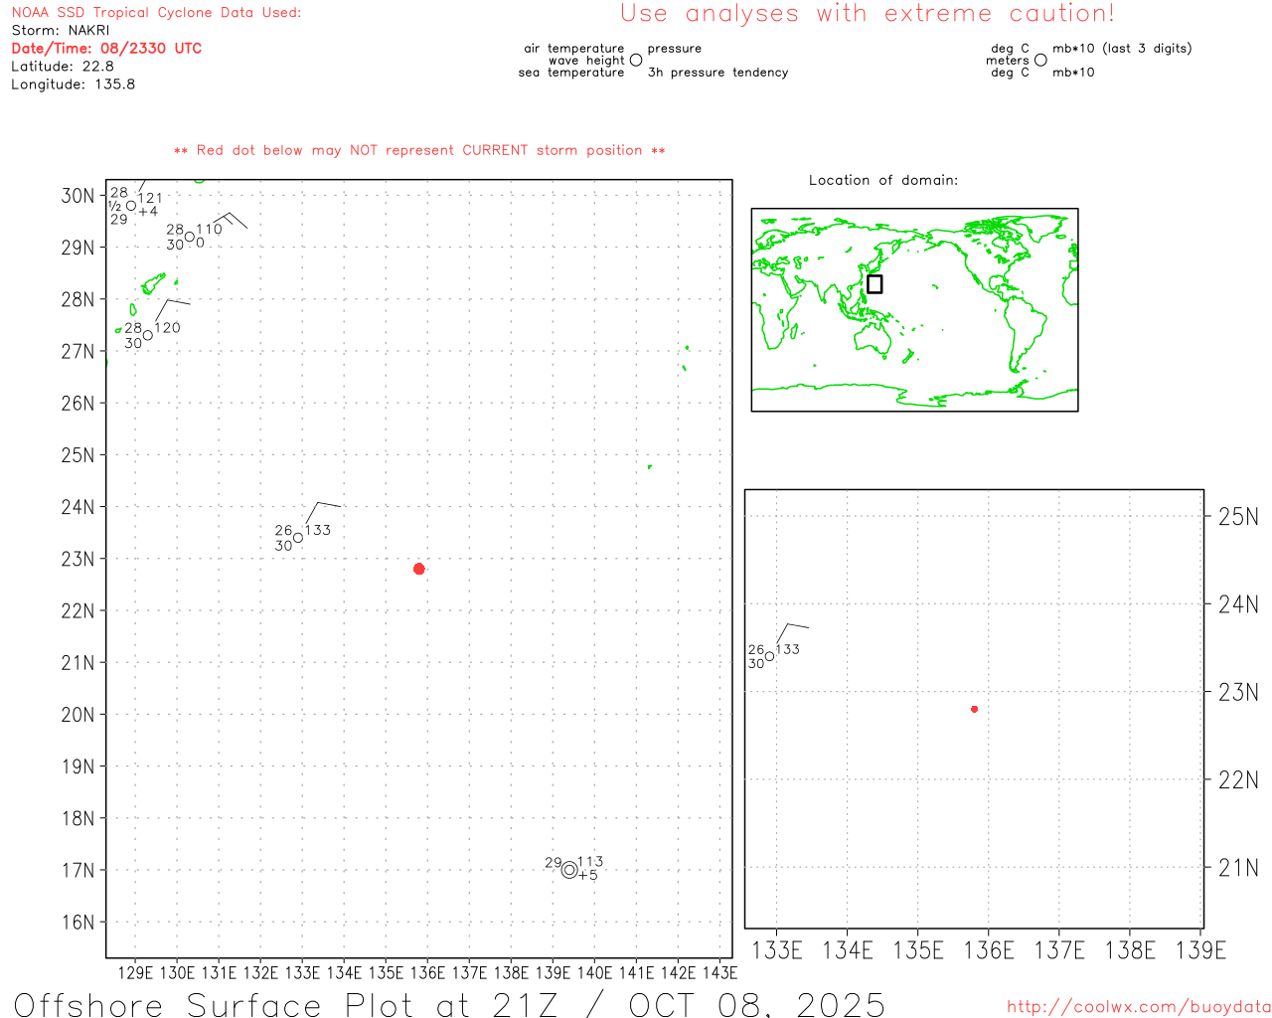1272x1018 pixels.
Task: Click the 23N latitude label on main map
Action: (78, 559)
